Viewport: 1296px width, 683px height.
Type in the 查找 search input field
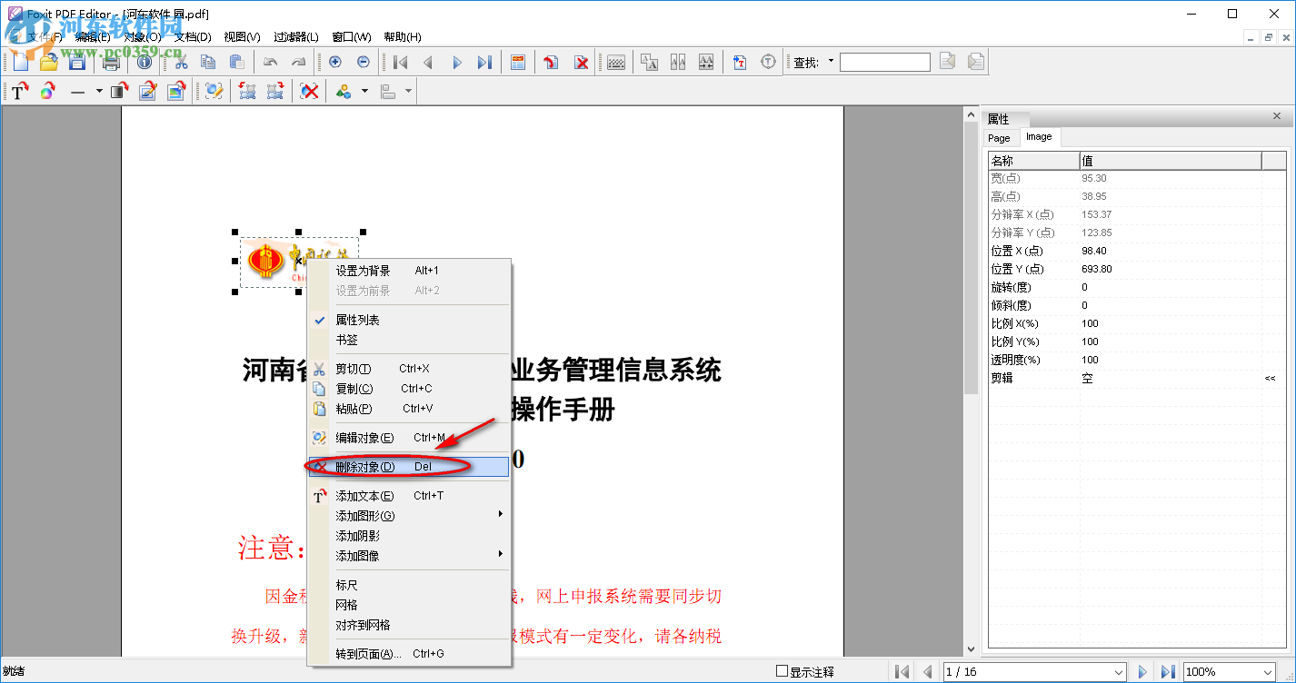coord(884,62)
